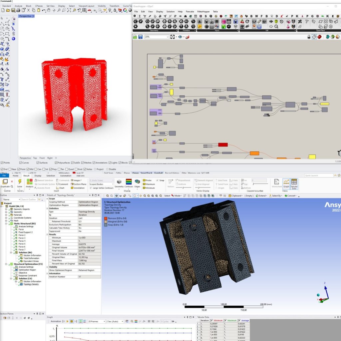341x341 pixels.
Task: Click the tan Marginal legend color swatch
Action: [x=106, y=221]
